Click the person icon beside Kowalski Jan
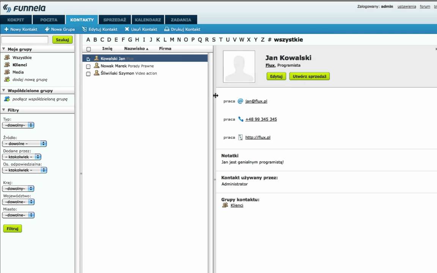The height and width of the screenshot is (273, 437). (x=96, y=58)
